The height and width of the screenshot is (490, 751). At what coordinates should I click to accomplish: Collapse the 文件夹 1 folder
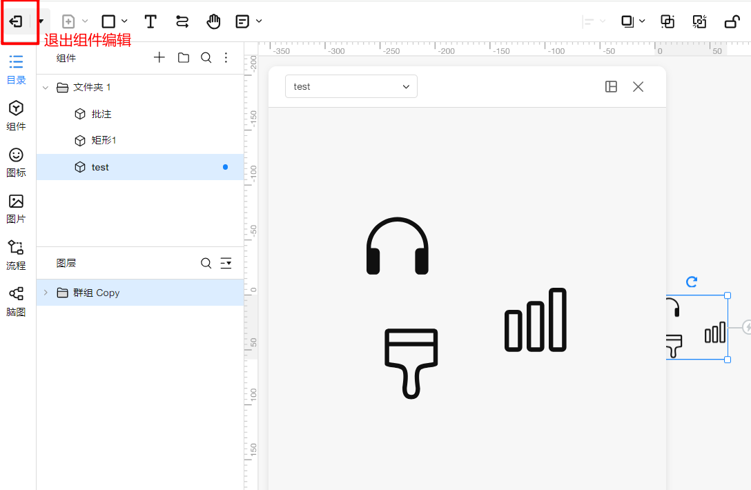click(x=46, y=88)
